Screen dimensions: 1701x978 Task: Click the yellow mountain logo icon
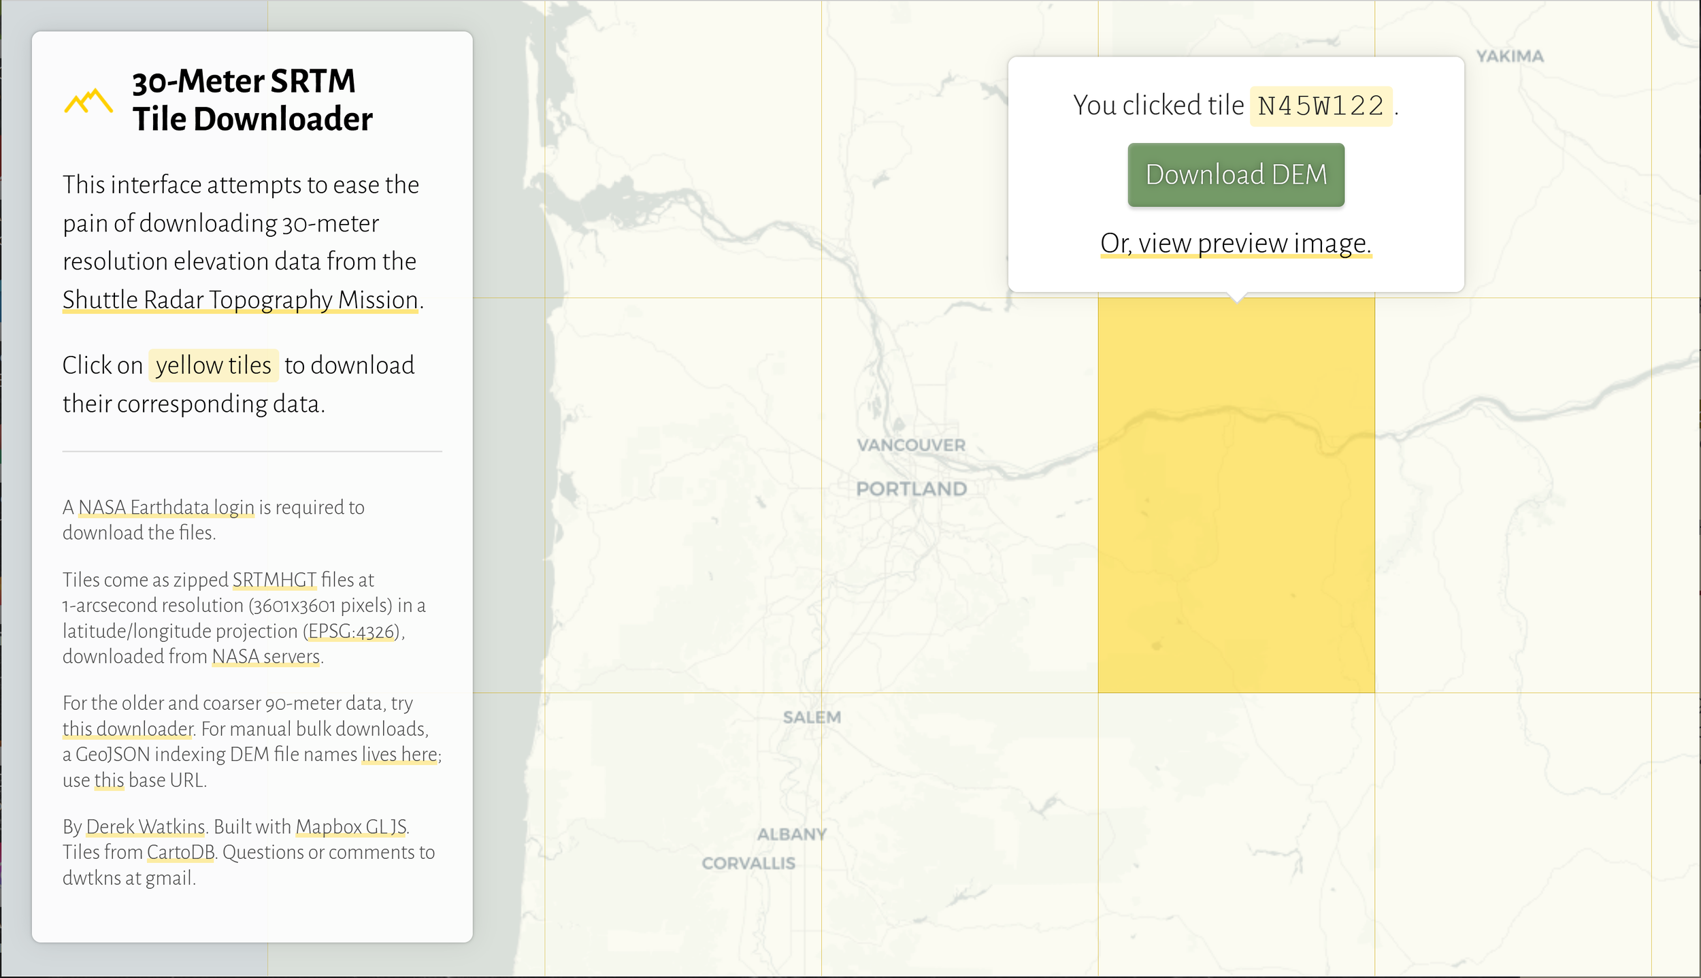(x=88, y=101)
